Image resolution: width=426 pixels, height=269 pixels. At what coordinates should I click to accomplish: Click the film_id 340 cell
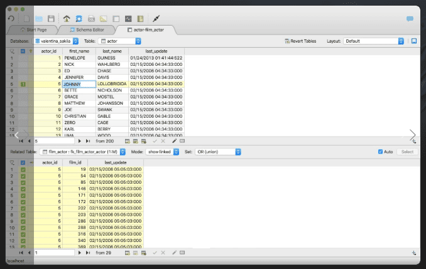(75, 241)
